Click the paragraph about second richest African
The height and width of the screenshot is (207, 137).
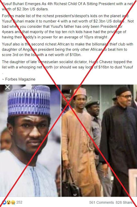[67, 49]
